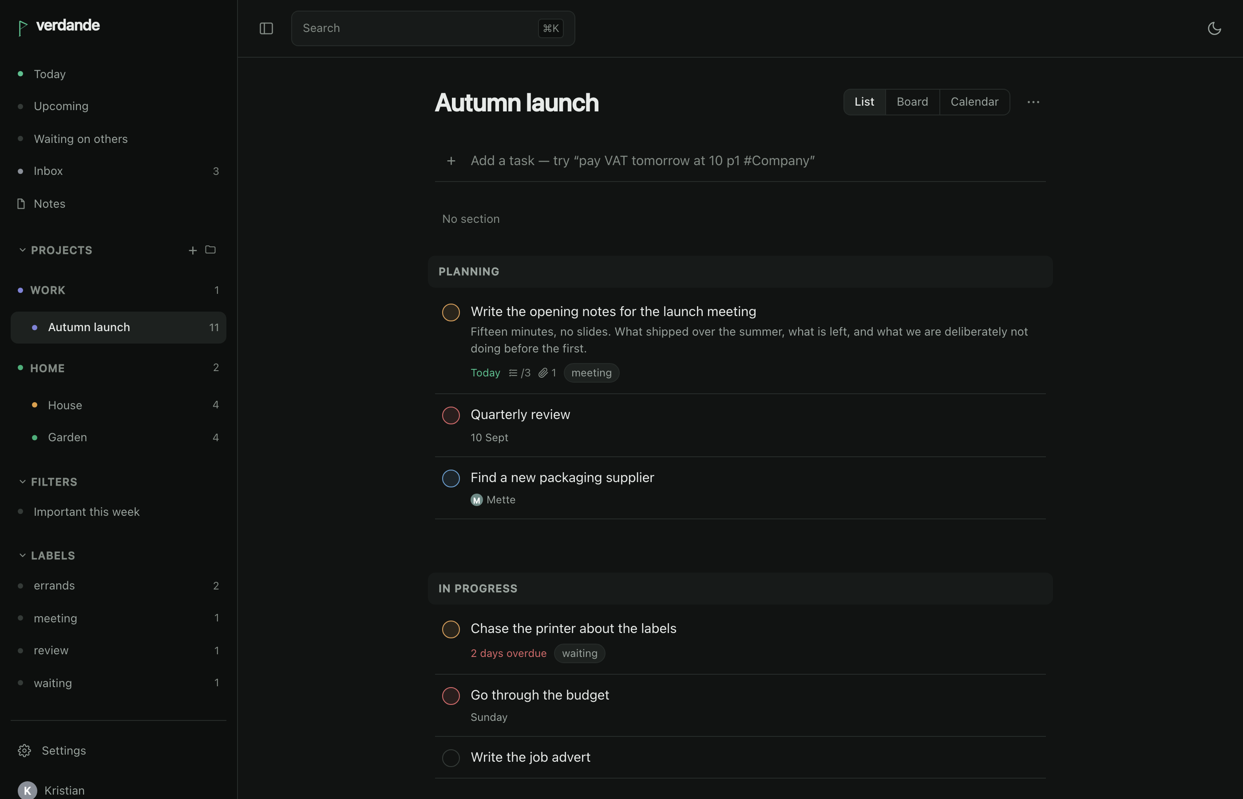The height and width of the screenshot is (799, 1243).
Task: Click the verdande flag logo
Action: 22,28
